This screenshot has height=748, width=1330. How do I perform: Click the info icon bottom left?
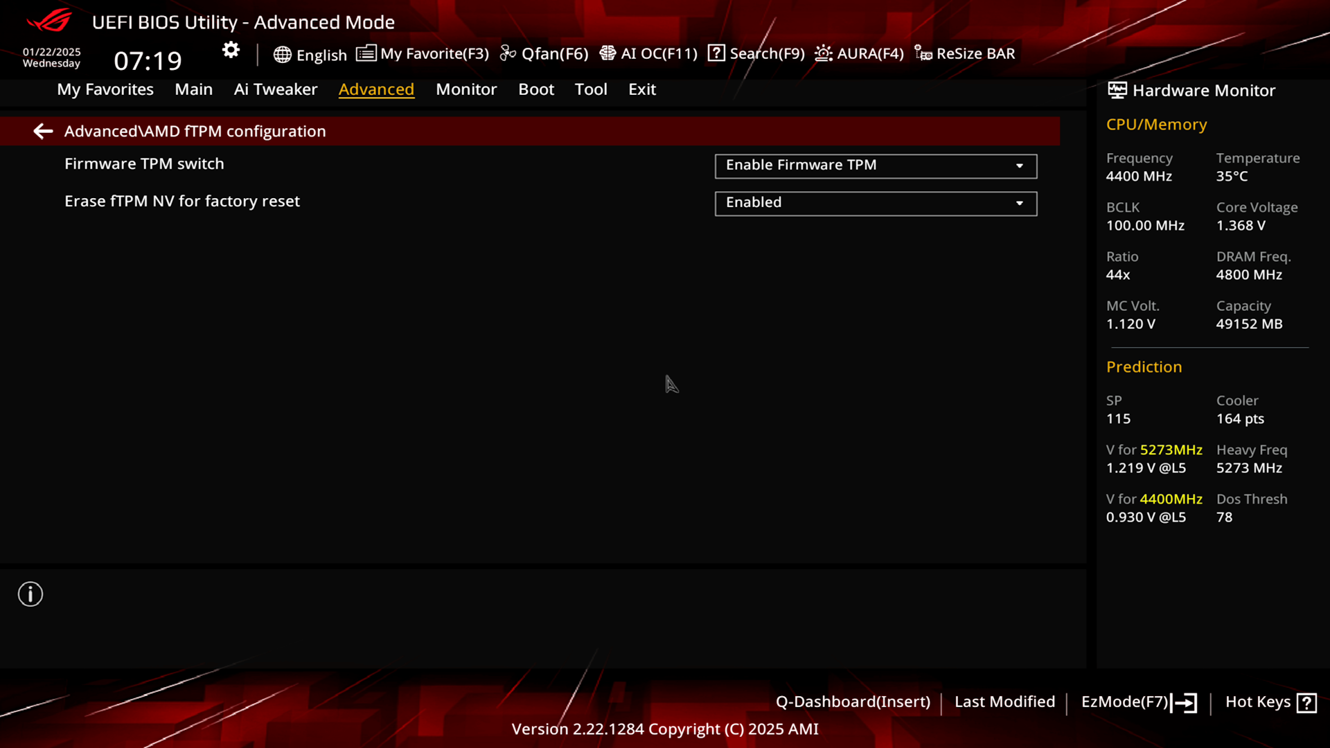30,594
